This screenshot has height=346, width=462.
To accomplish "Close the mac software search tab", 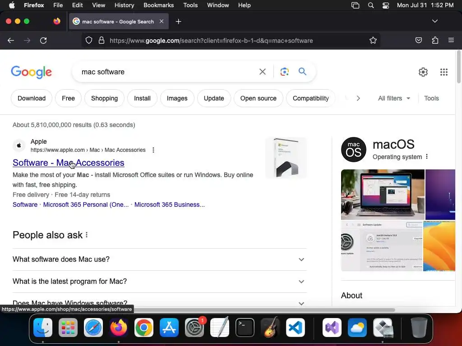I will (162, 21).
